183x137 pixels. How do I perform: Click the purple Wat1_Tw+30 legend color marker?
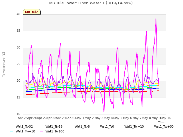click(150, 127)
